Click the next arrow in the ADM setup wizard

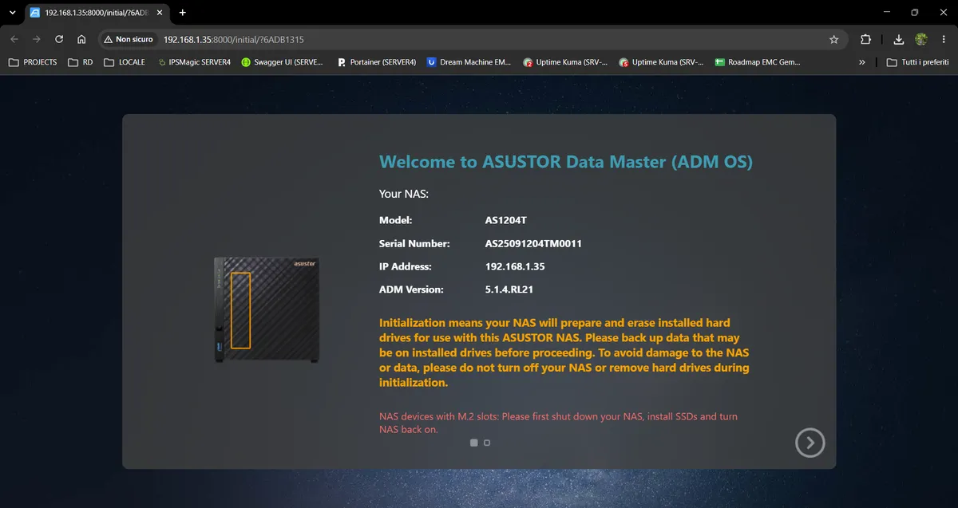810,443
